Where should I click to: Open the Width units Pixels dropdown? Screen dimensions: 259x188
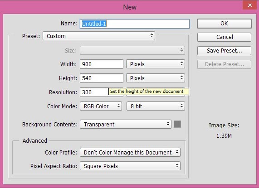(156, 64)
